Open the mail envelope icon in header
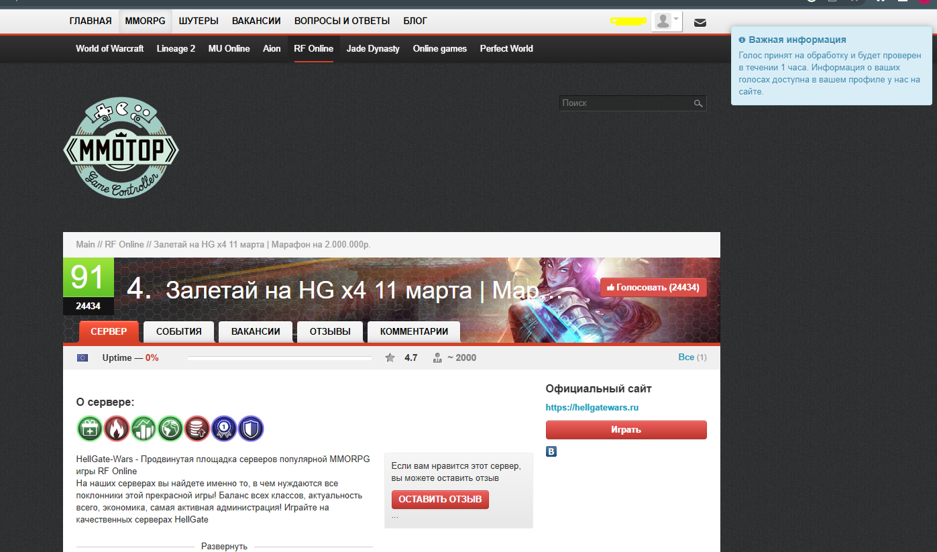The width and height of the screenshot is (937, 552). tap(700, 22)
